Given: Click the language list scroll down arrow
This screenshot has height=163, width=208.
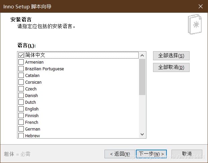Looking at the screenshot, I should click(x=142, y=134).
